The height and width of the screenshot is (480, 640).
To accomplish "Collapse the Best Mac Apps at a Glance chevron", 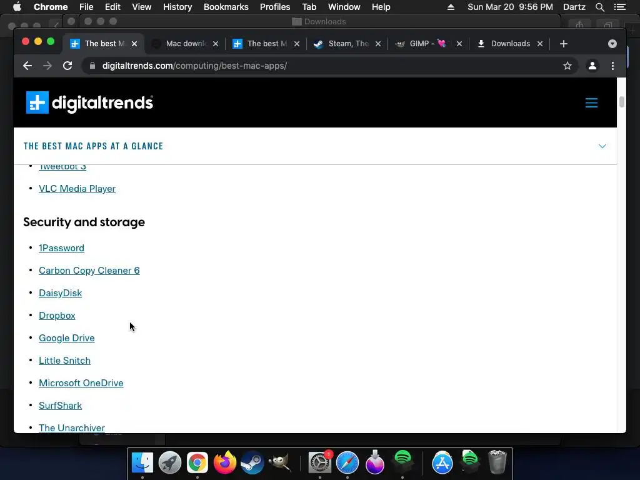I will pos(602,146).
